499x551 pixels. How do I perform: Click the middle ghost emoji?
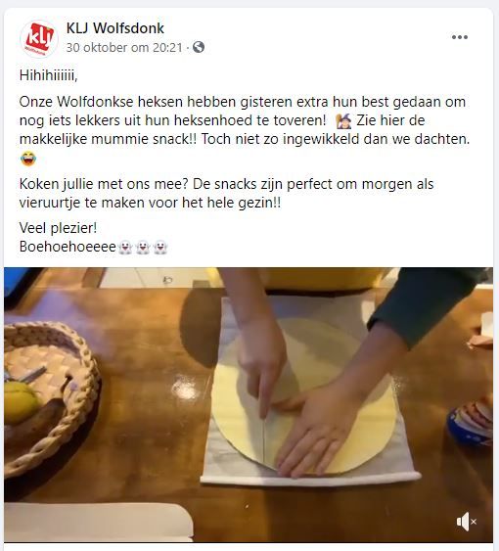point(143,247)
